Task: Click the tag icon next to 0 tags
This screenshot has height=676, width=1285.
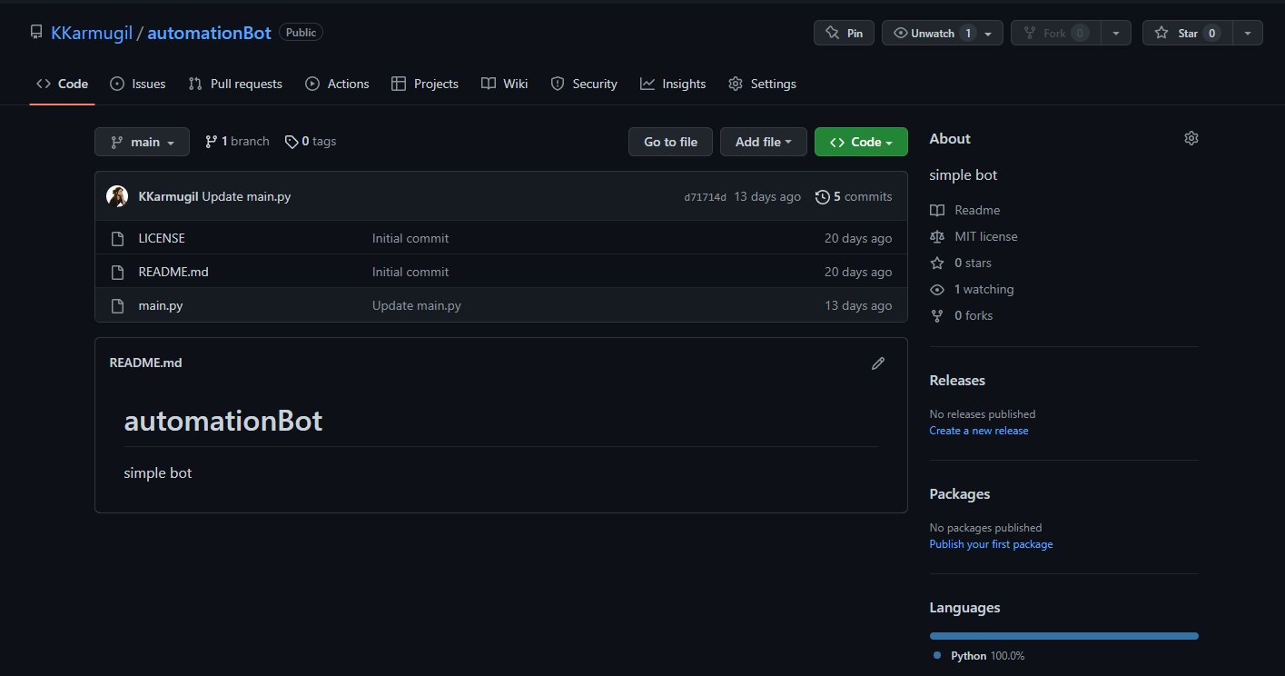Action: coord(292,142)
